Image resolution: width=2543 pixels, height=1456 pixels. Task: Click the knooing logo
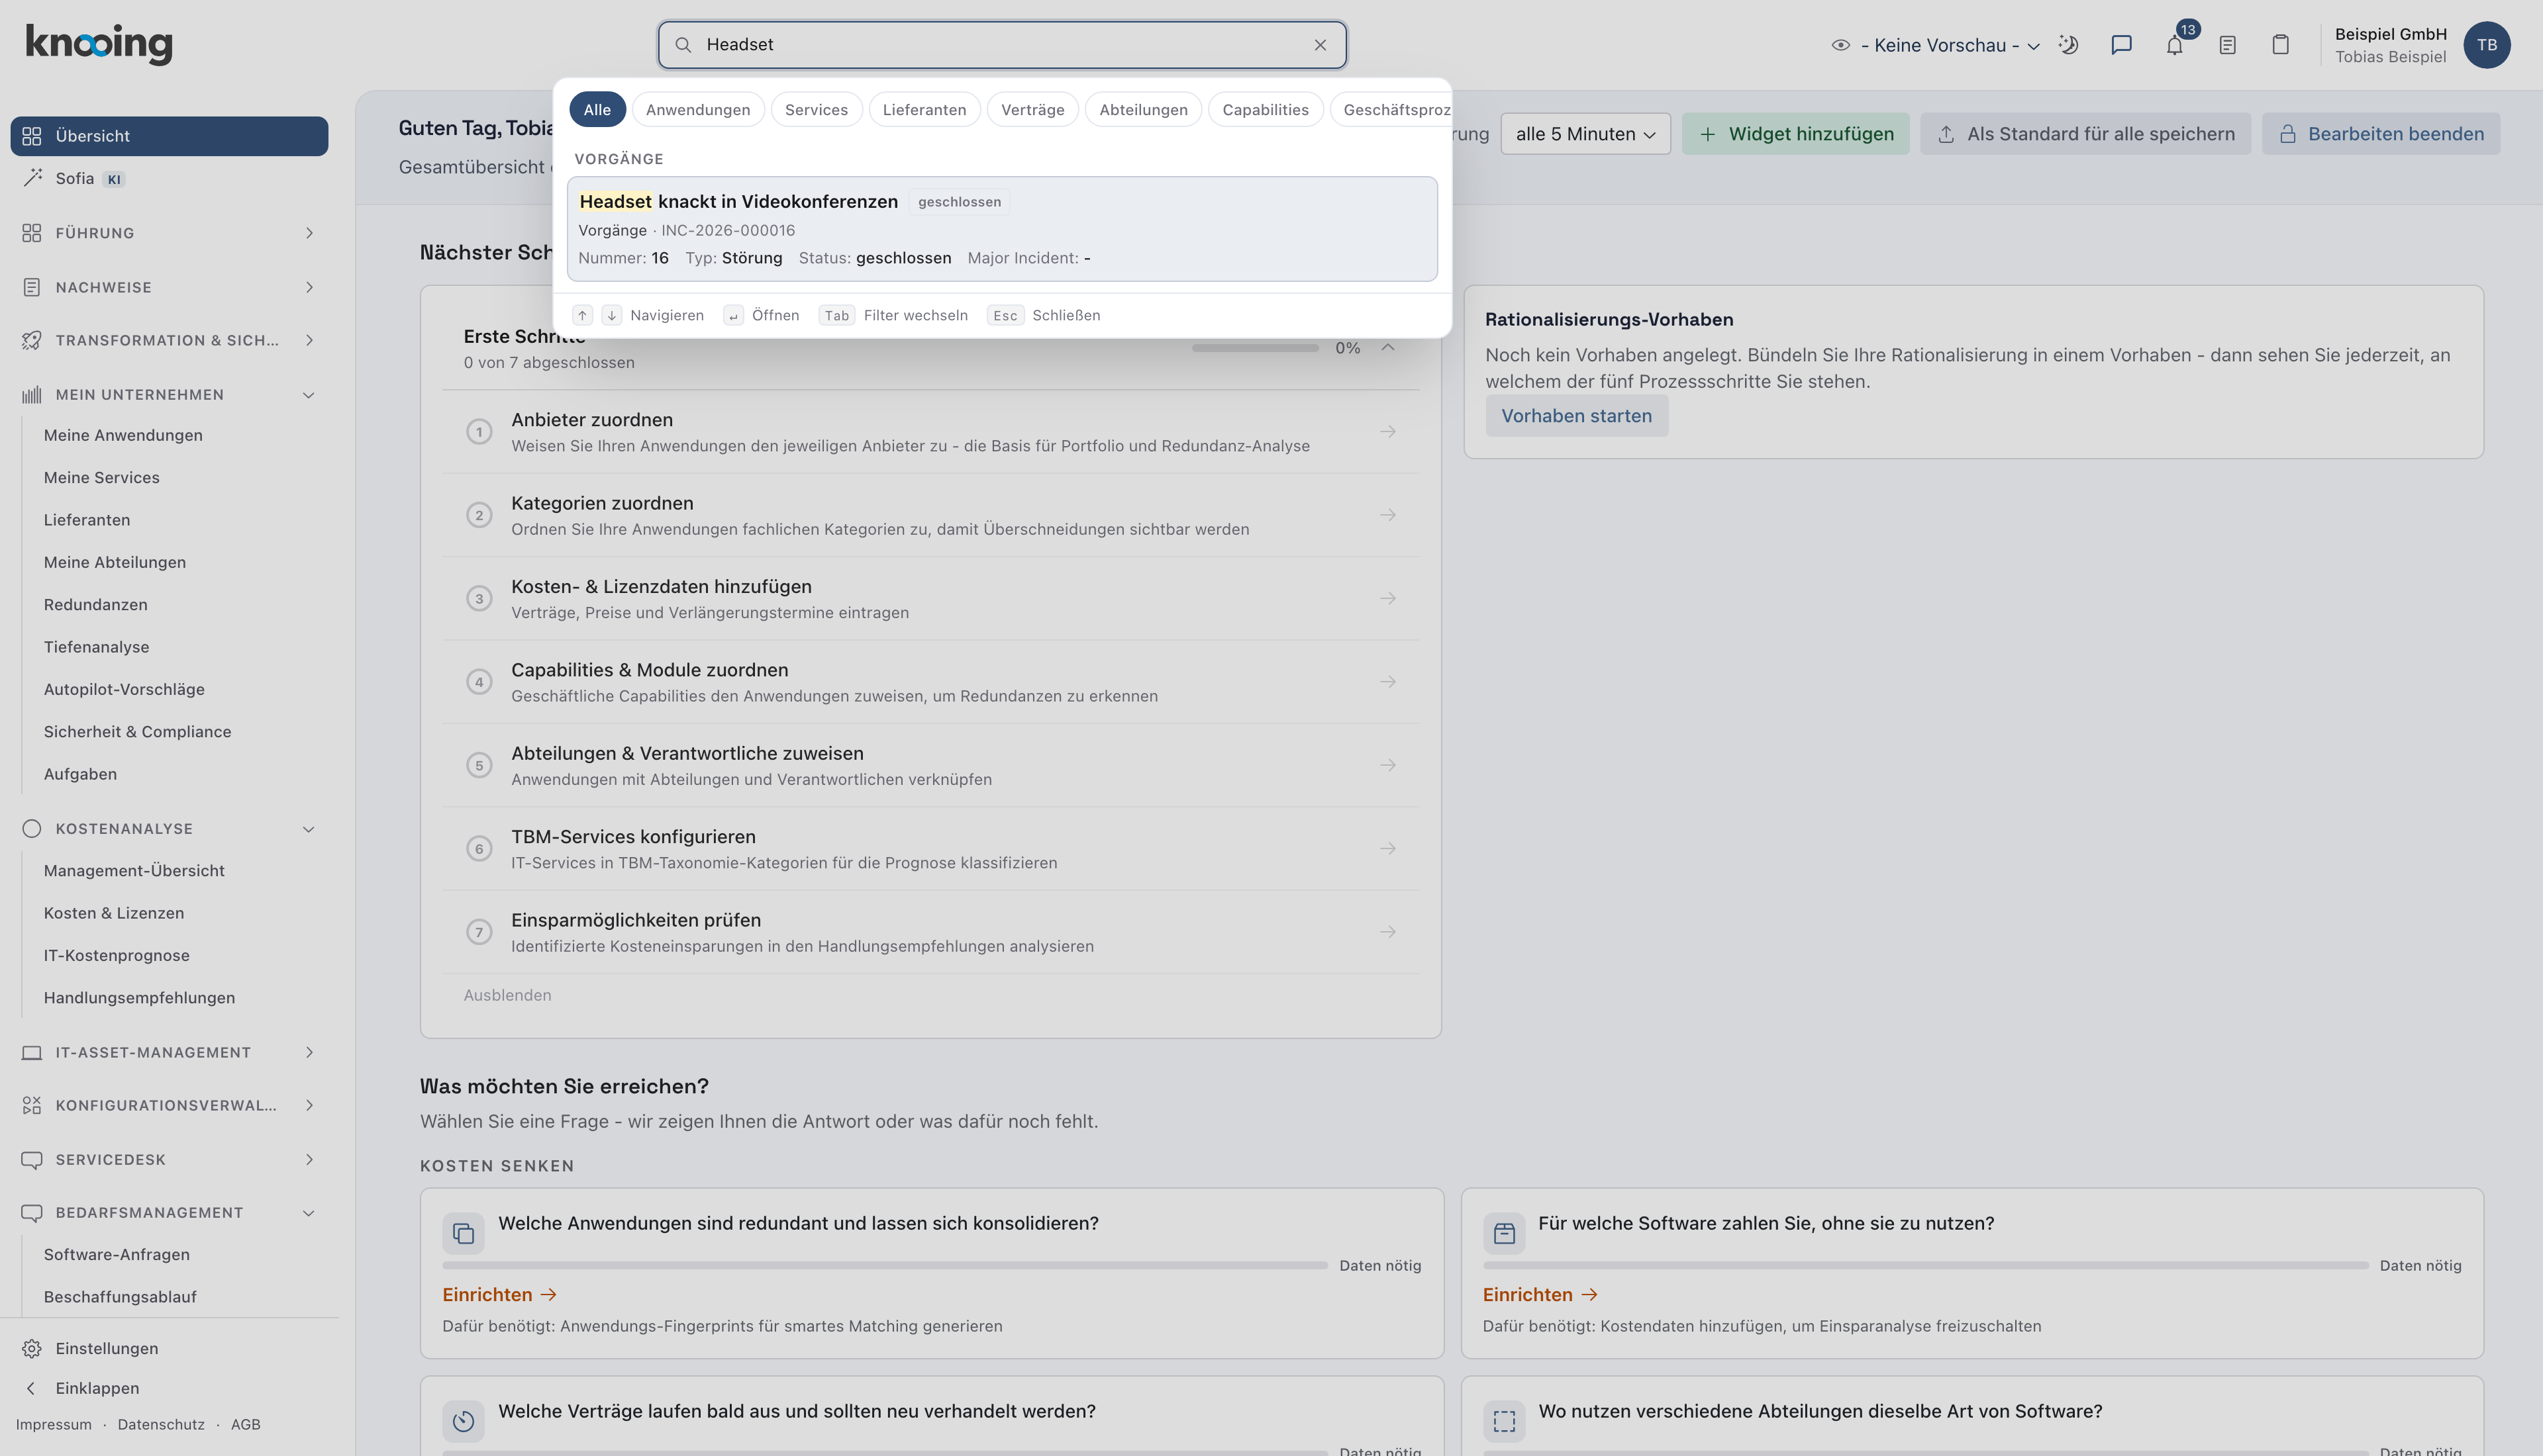98,44
